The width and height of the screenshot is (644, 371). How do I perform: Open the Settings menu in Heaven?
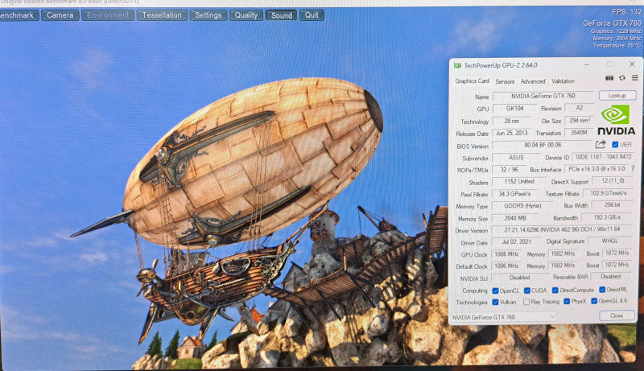click(x=208, y=15)
